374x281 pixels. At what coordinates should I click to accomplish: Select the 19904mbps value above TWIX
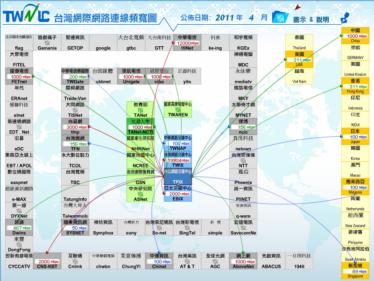(x=179, y=160)
